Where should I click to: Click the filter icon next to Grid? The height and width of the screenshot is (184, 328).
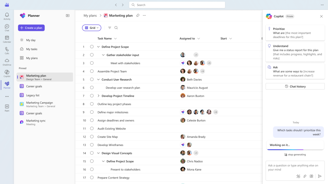click(x=110, y=28)
